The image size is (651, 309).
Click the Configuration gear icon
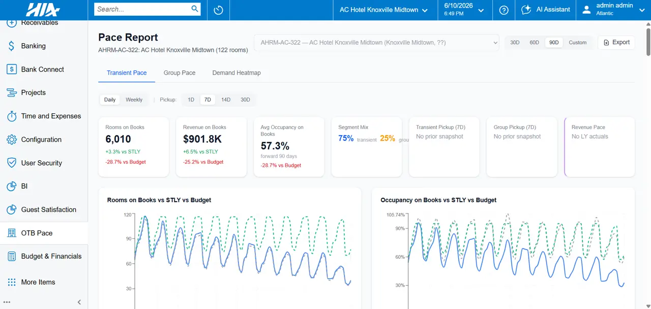coord(12,139)
